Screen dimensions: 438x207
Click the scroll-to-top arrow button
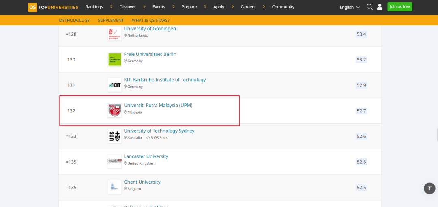coord(429,188)
